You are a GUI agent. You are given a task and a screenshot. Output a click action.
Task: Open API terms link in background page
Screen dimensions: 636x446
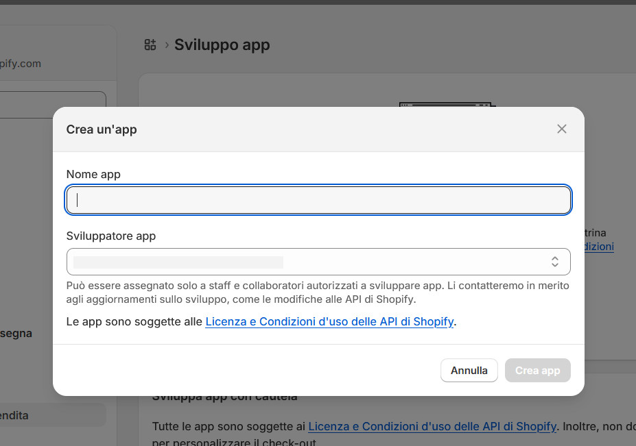point(432,427)
